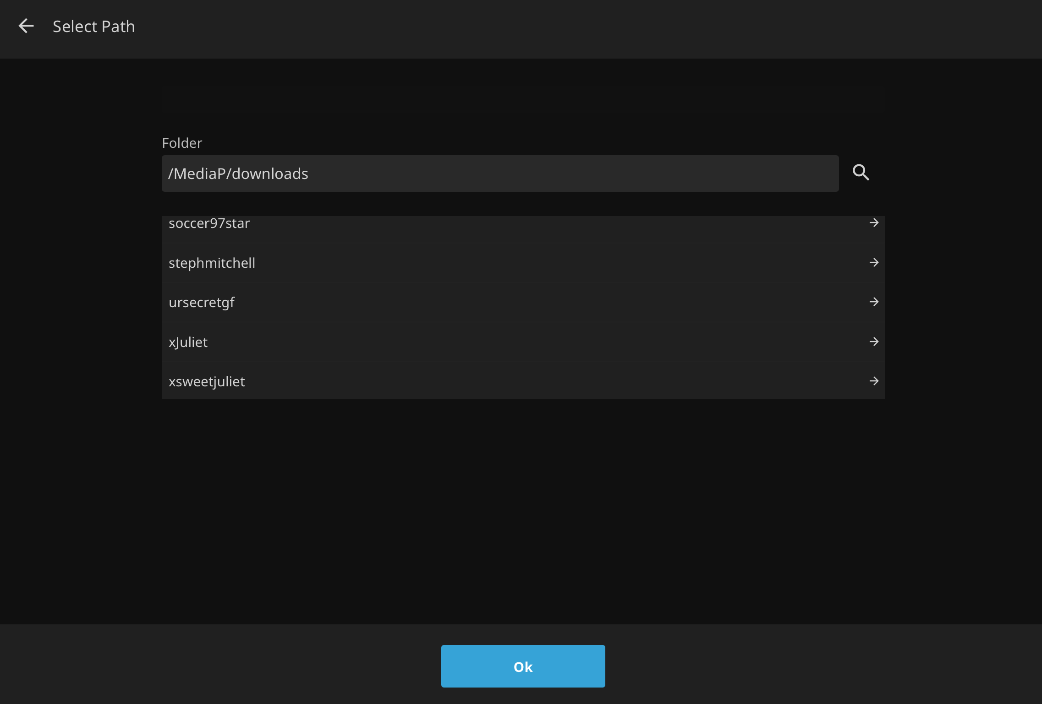Click the /MediaP/downloads path text
Viewport: 1042px width, 704px height.
click(x=238, y=173)
